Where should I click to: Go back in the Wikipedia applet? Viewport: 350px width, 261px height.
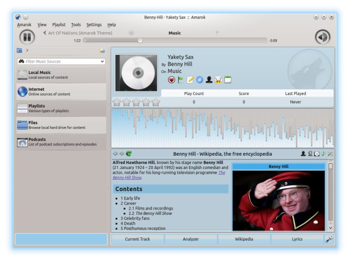click(115, 154)
